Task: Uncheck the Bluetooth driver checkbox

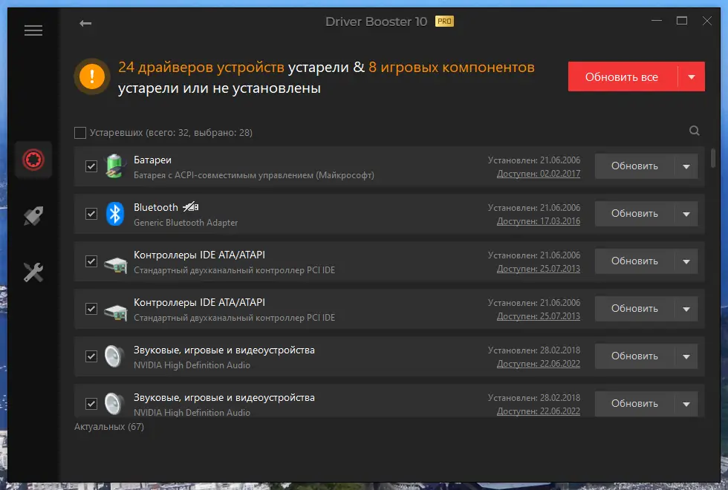Action: [x=91, y=214]
